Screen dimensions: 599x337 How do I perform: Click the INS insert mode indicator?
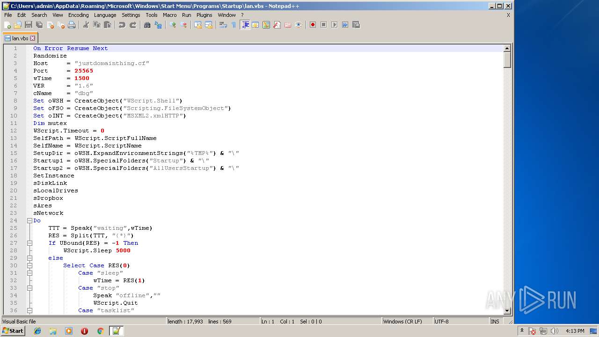click(x=495, y=322)
